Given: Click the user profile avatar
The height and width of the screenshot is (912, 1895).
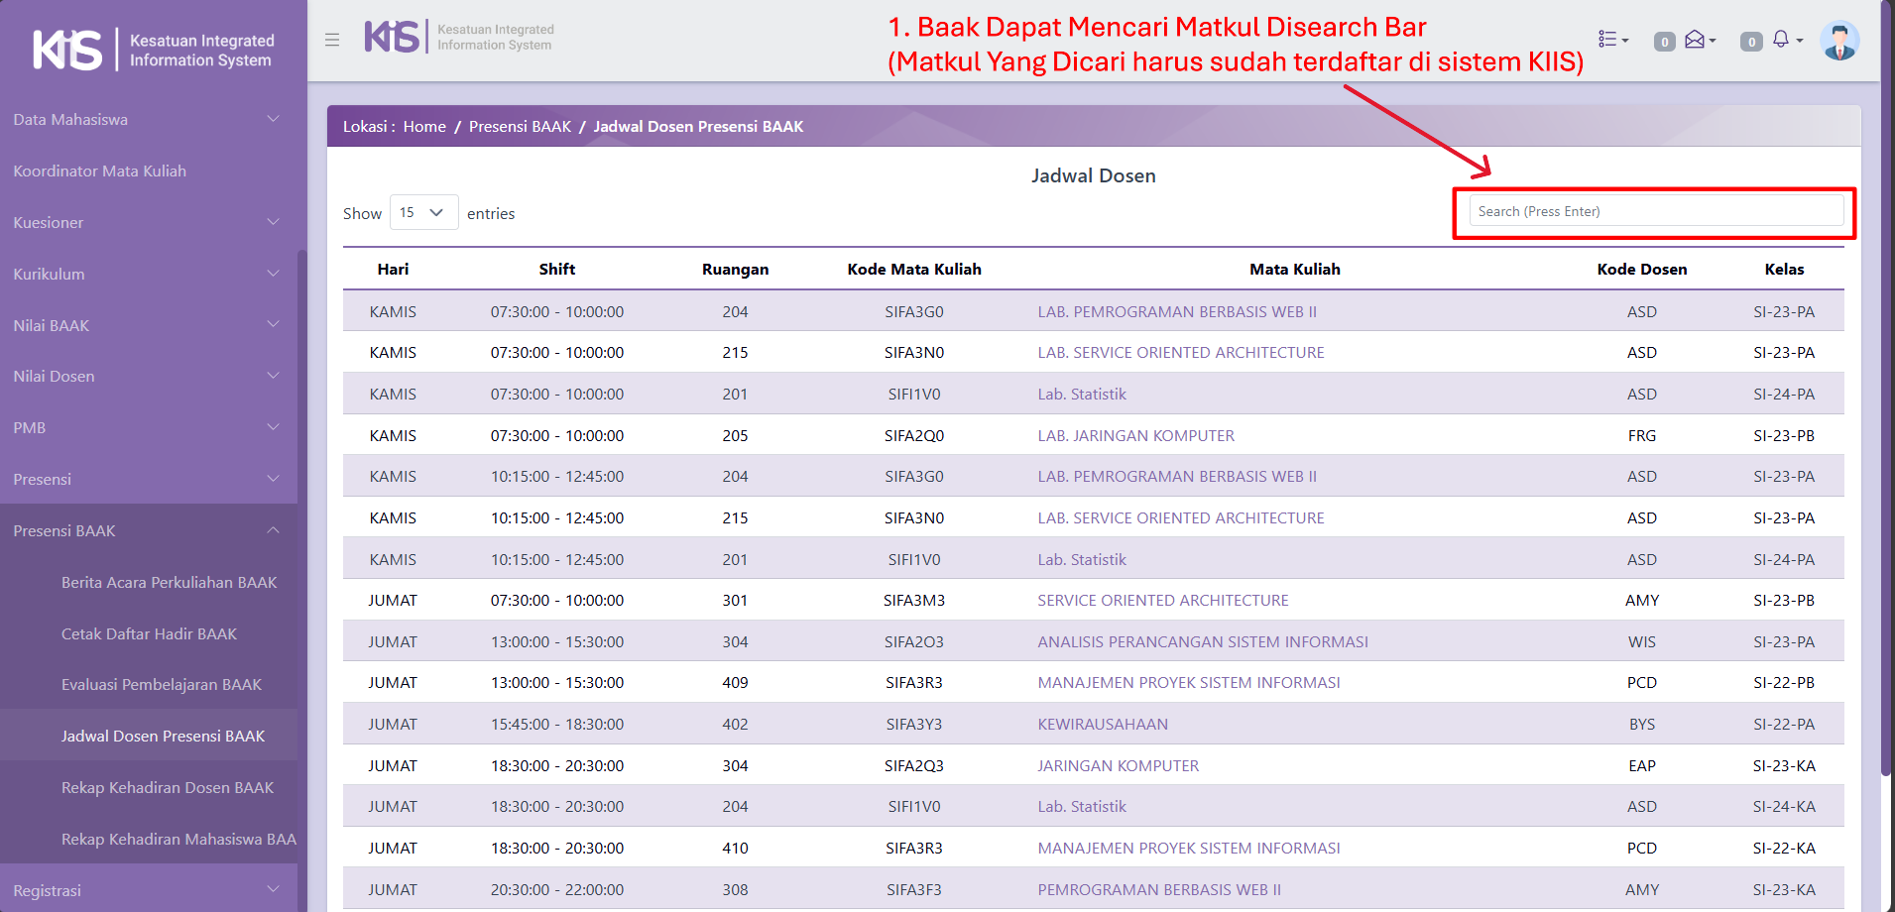Looking at the screenshot, I should pyautogui.click(x=1839, y=41).
